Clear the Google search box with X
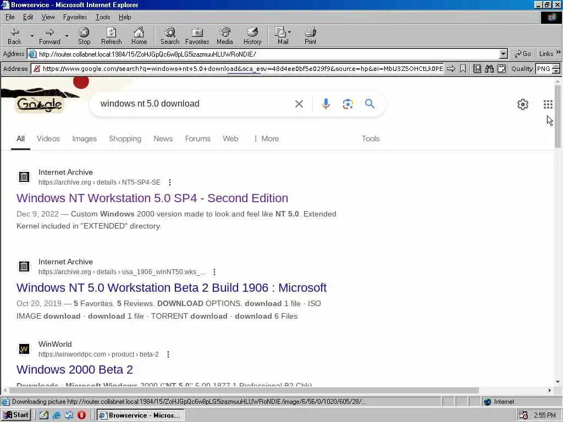This screenshot has width=563, height=422. pyautogui.click(x=299, y=104)
